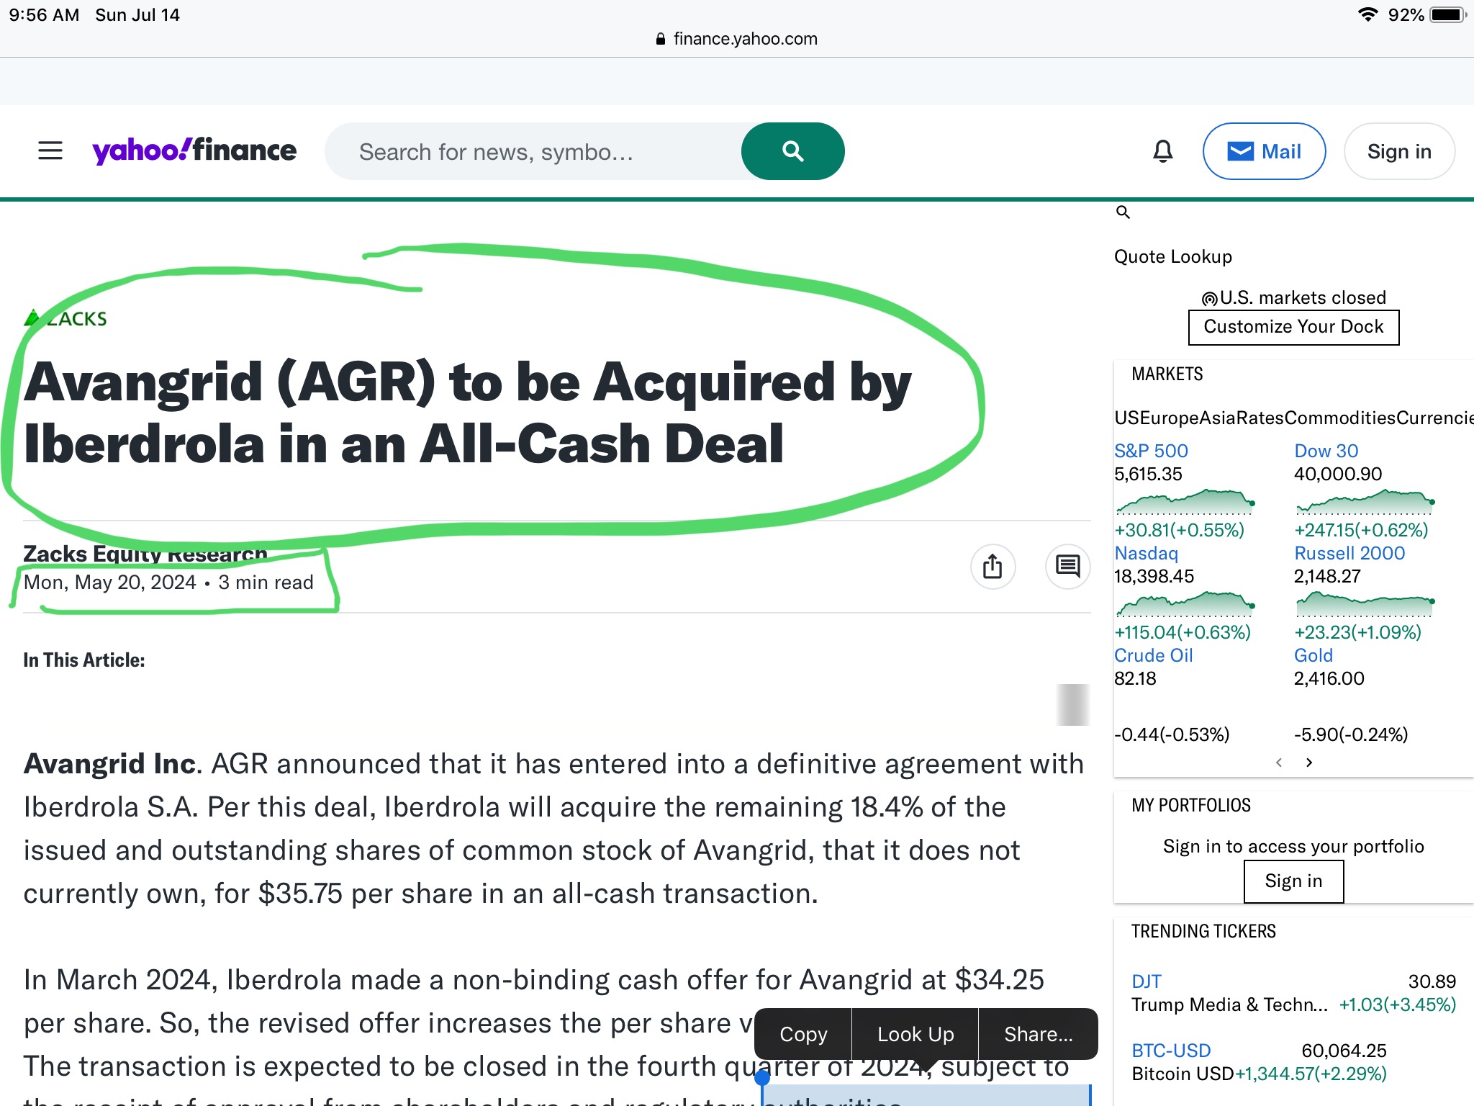
Task: Go to previous markets page arrow
Action: coord(1279,762)
